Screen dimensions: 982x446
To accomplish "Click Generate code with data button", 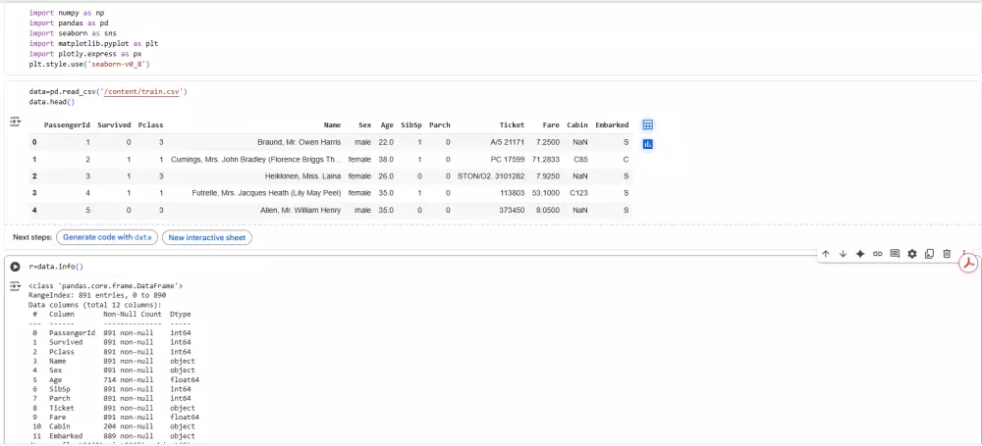I will (107, 237).
